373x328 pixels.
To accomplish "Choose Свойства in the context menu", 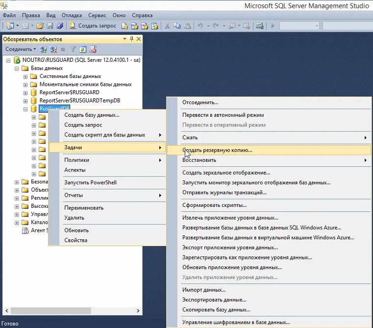I will (x=107, y=240).
